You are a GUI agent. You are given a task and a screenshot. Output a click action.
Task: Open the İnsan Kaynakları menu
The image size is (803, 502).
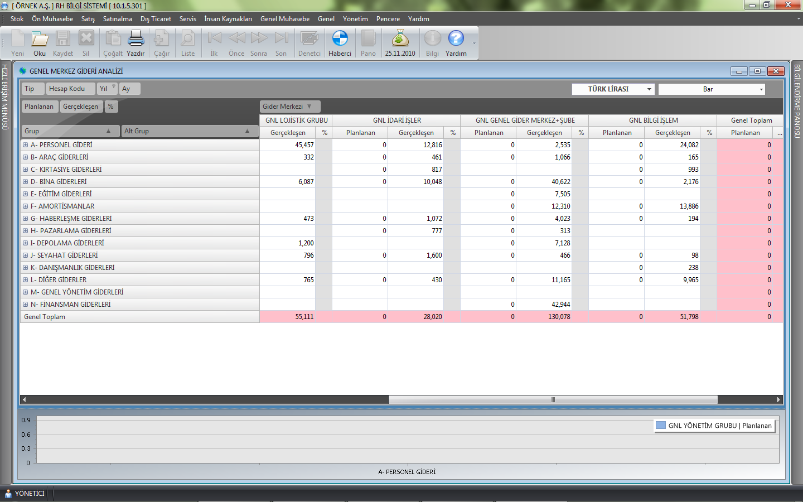228,19
